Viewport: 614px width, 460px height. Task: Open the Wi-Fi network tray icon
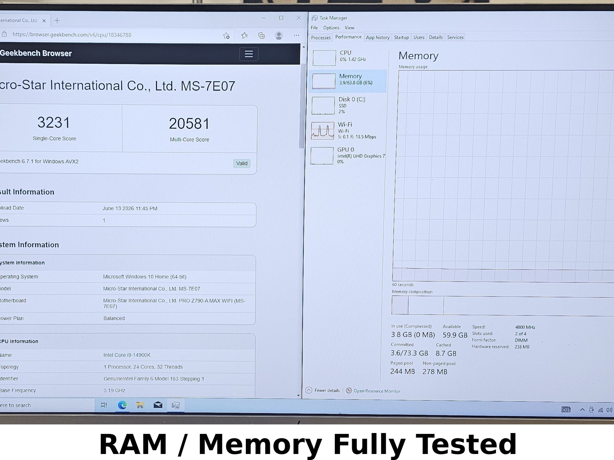(600, 410)
